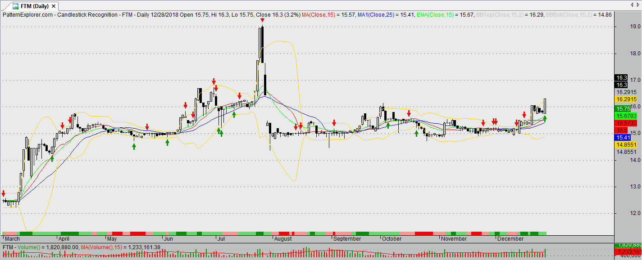642x260 pixels.
Task: Click the chart icon on the FTM tab
Action: point(16,6)
